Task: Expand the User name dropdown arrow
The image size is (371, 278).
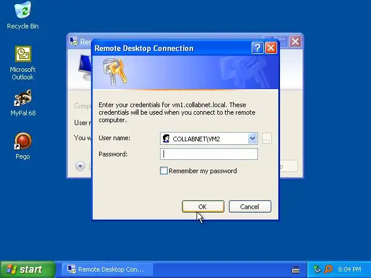Action: [252, 138]
